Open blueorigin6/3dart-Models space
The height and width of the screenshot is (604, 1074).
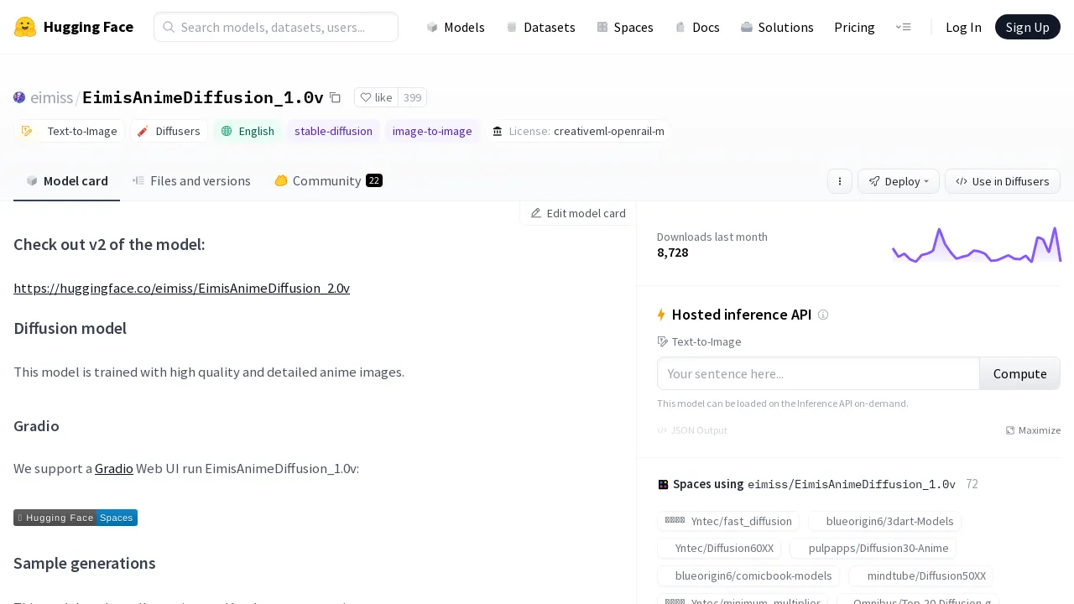[x=884, y=521]
